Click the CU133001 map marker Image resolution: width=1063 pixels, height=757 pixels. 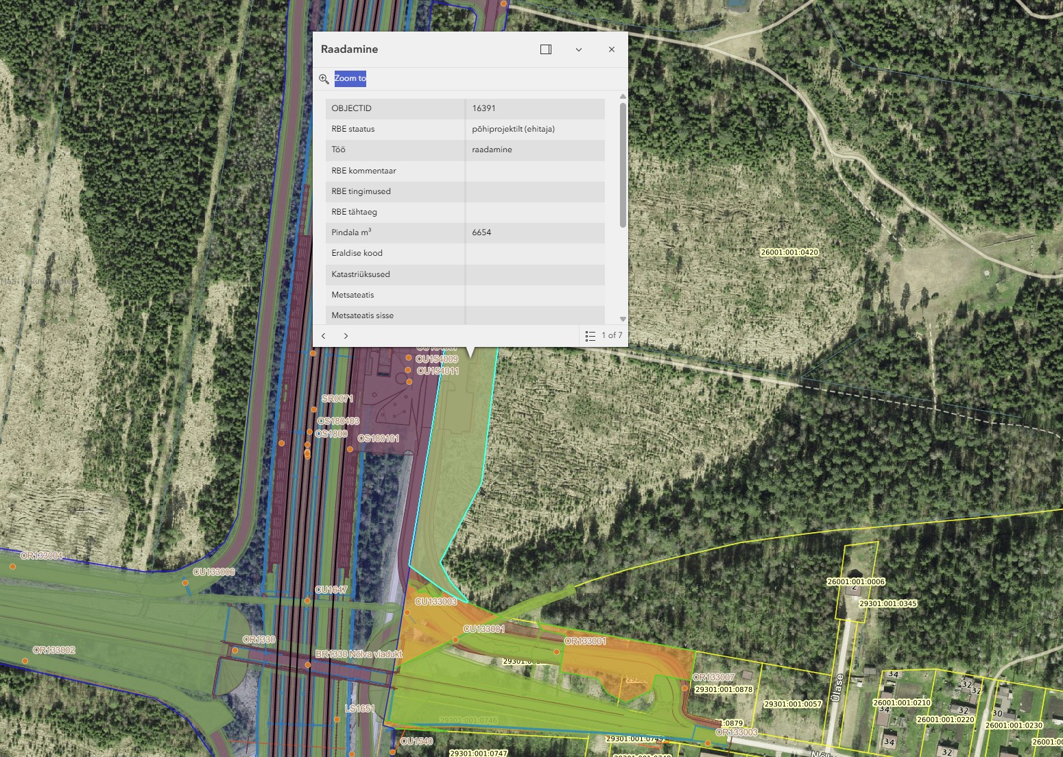coord(456,640)
